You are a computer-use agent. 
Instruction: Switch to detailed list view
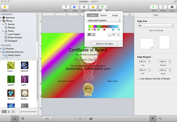(x=13, y=112)
